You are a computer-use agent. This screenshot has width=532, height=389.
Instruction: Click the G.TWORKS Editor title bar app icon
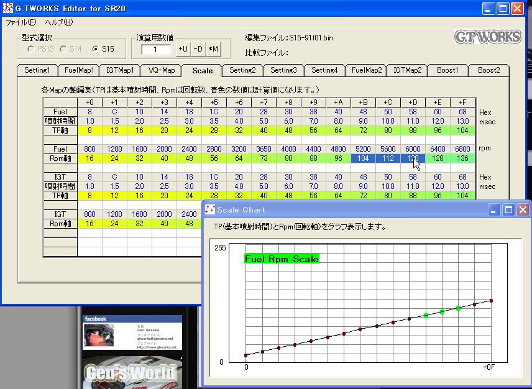click(x=7, y=8)
